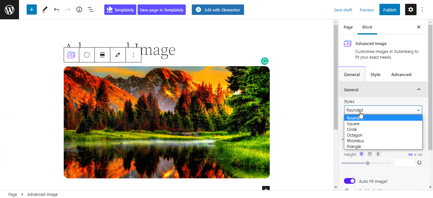Open block options three-dot menu
433x198 pixels.
coord(133,55)
